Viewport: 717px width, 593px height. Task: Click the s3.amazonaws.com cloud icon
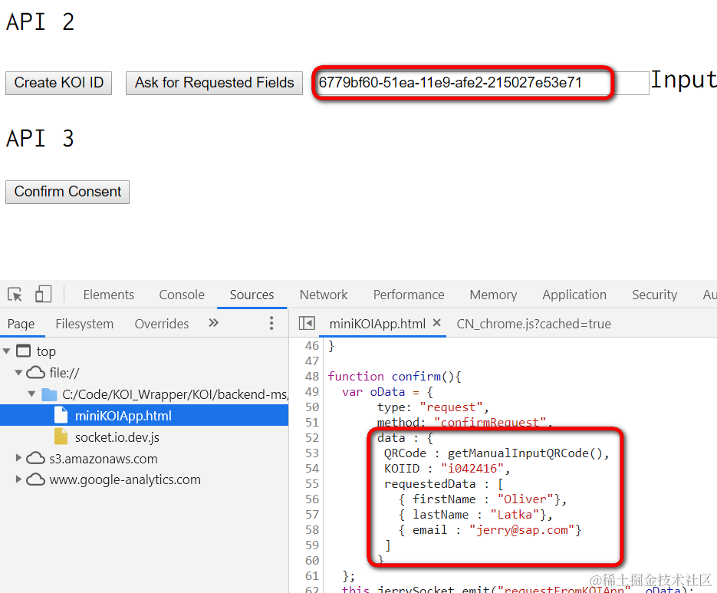click(x=36, y=458)
